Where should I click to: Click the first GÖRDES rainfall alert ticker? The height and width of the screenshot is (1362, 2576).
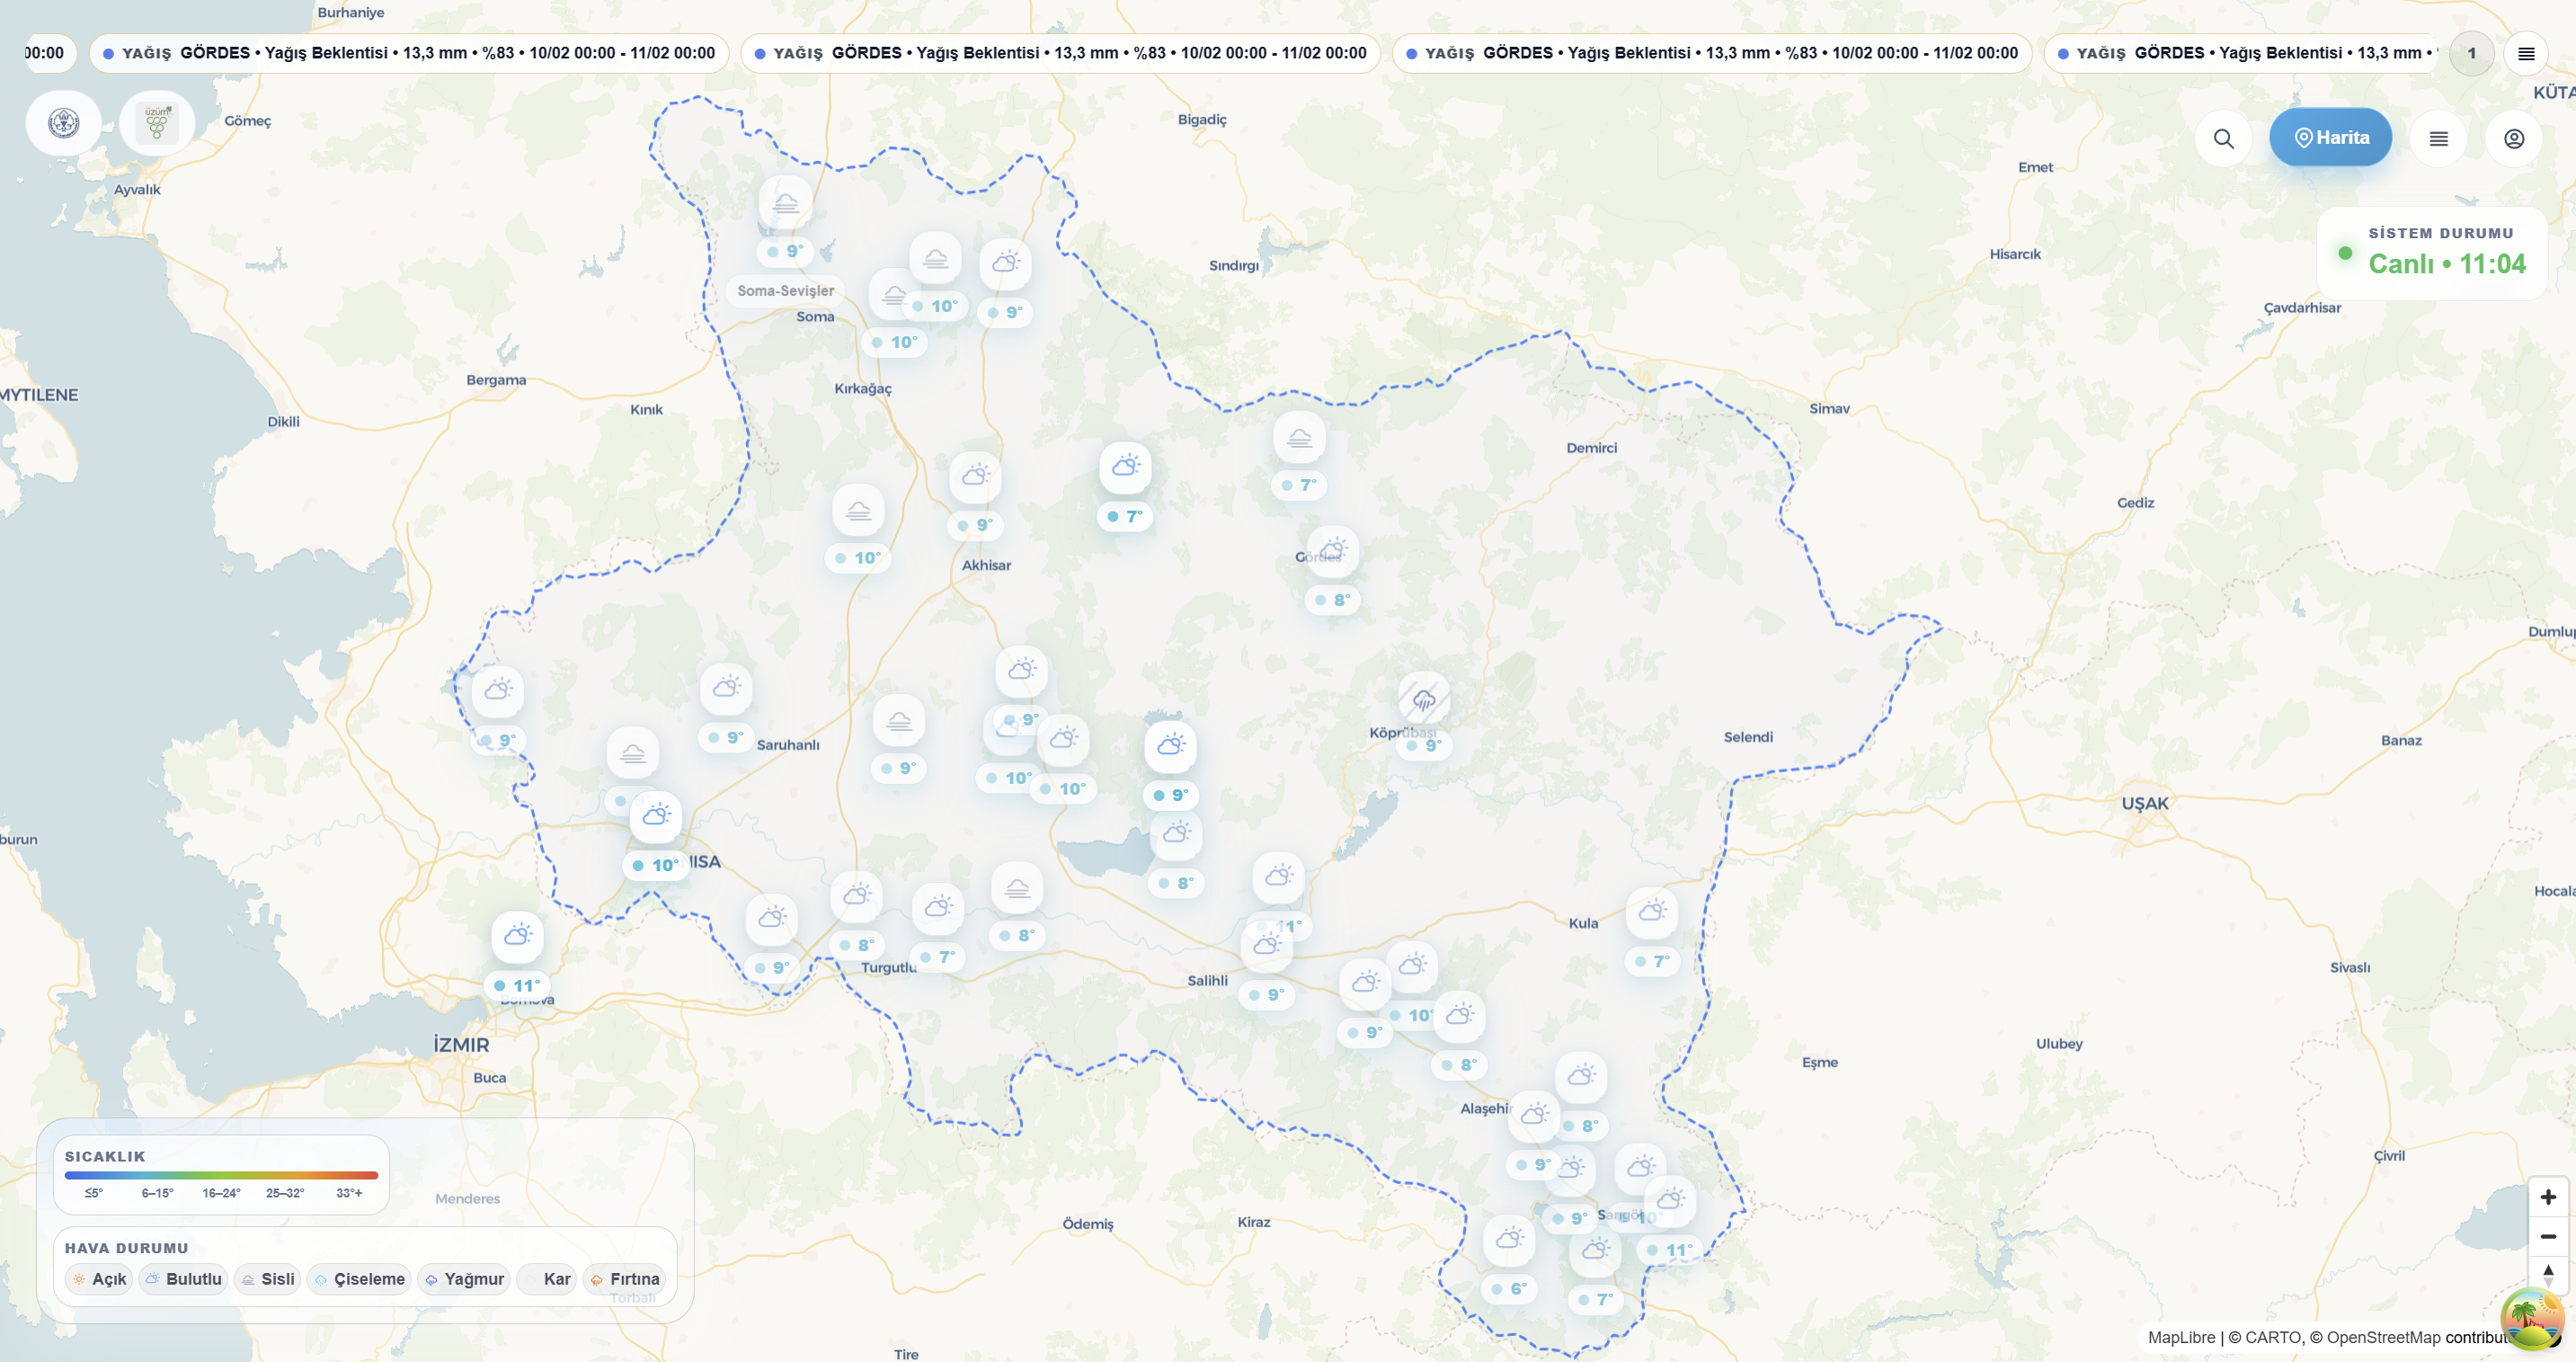coord(409,53)
